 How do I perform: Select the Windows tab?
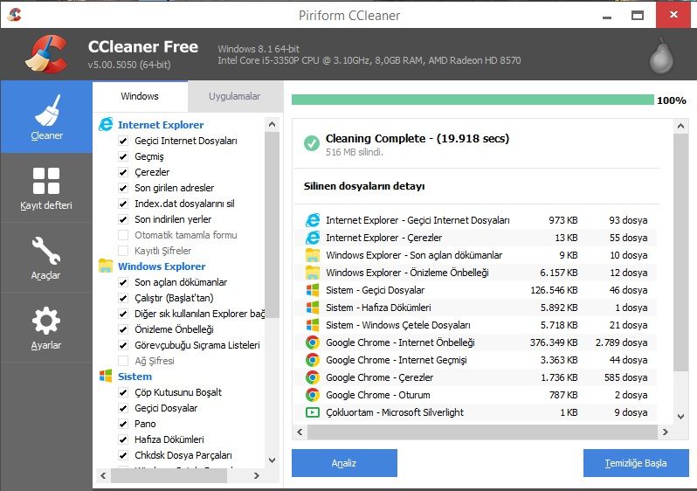(x=140, y=96)
